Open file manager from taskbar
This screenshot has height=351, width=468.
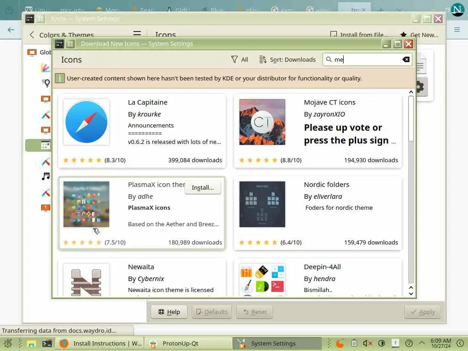click(x=32, y=344)
